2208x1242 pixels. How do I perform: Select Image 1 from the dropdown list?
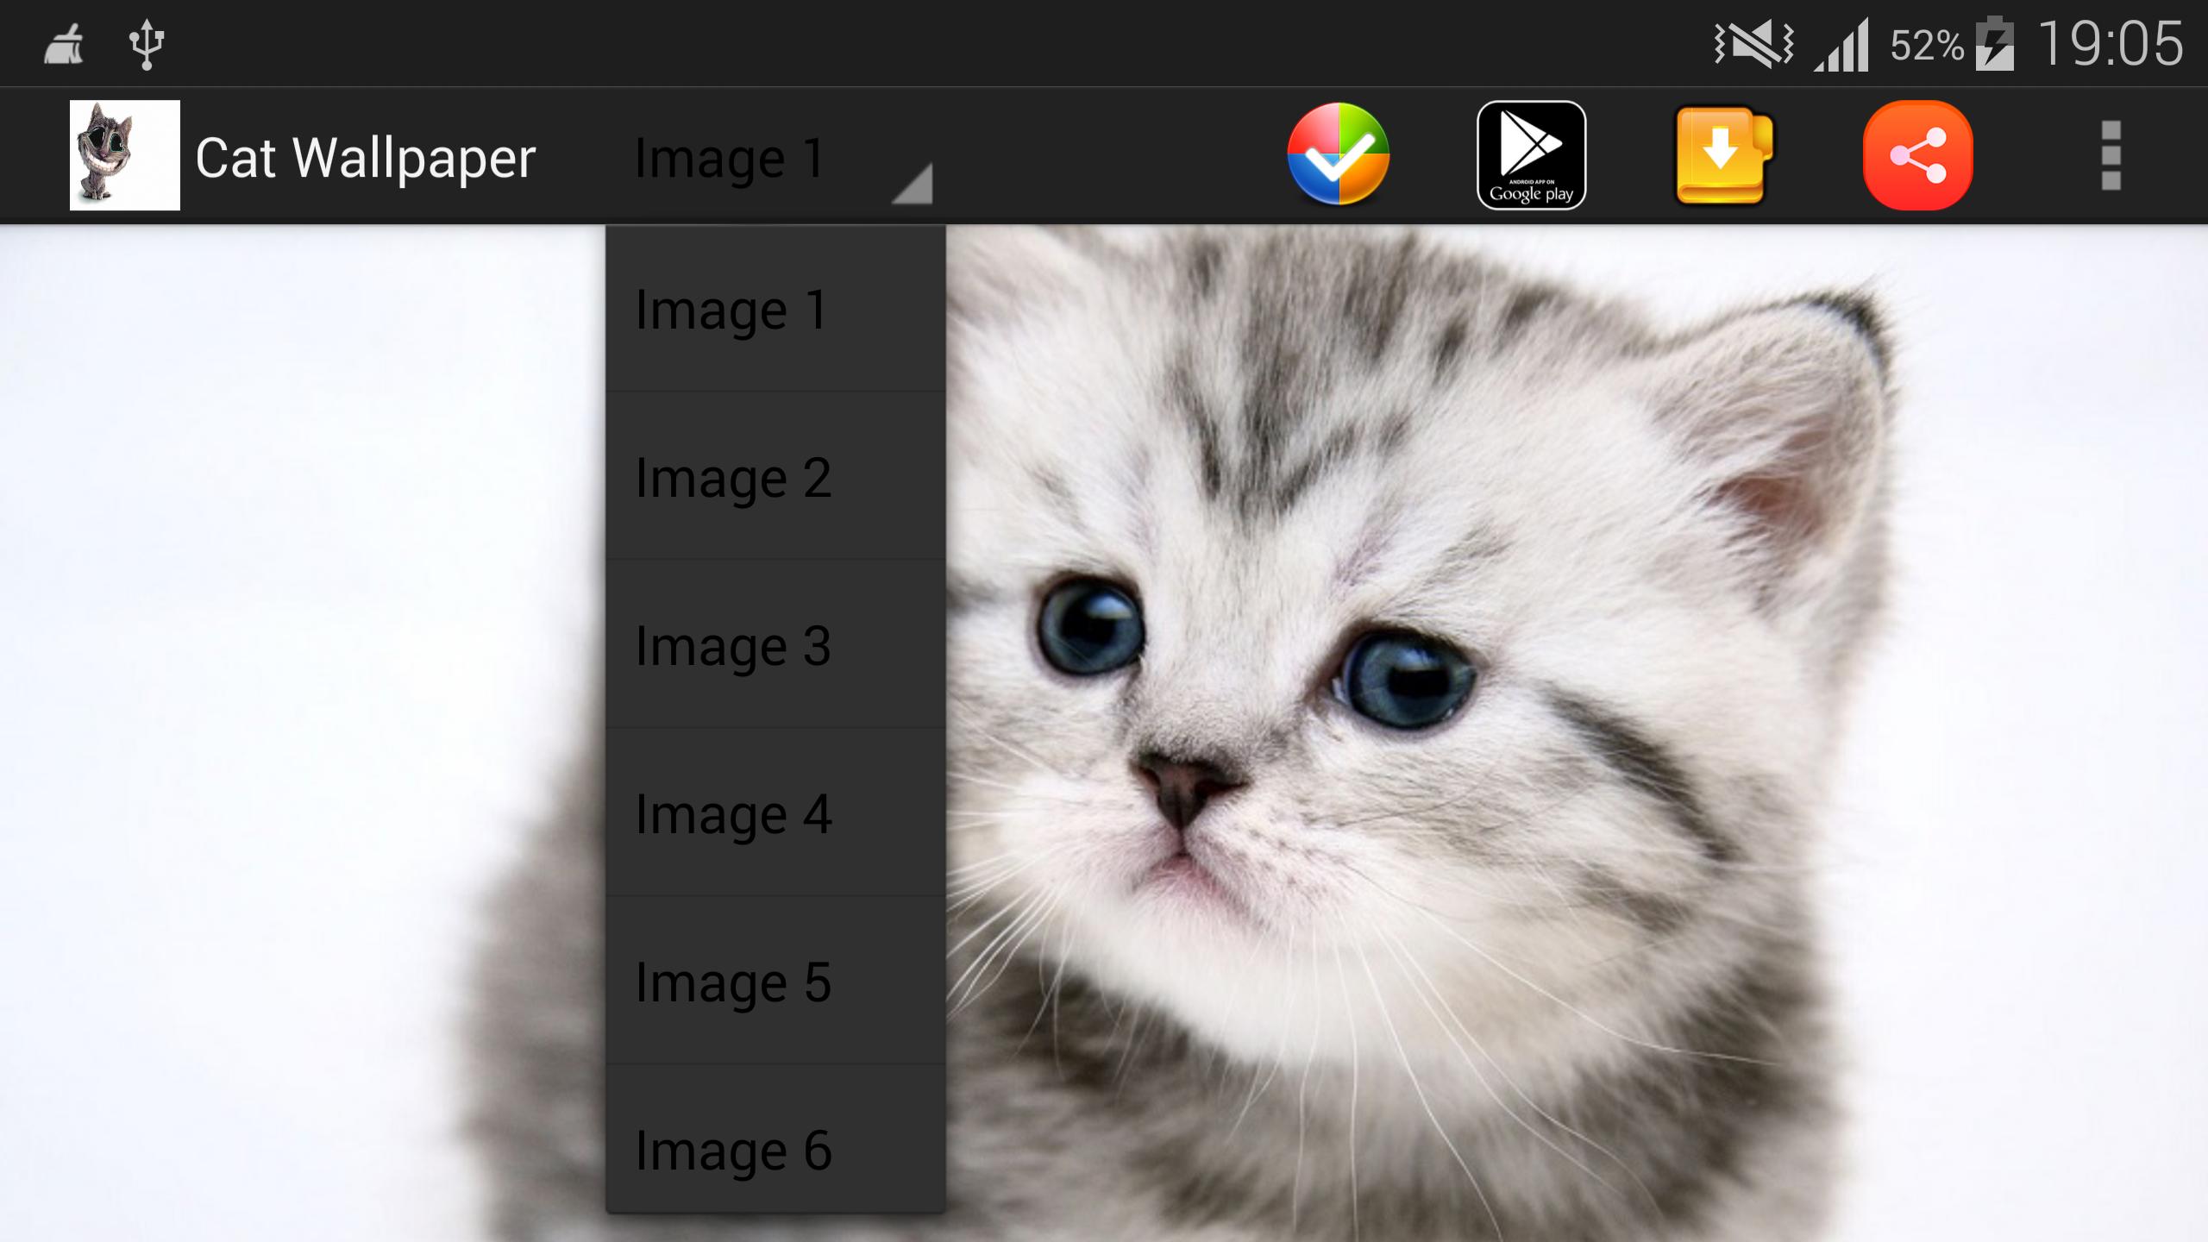pos(775,309)
